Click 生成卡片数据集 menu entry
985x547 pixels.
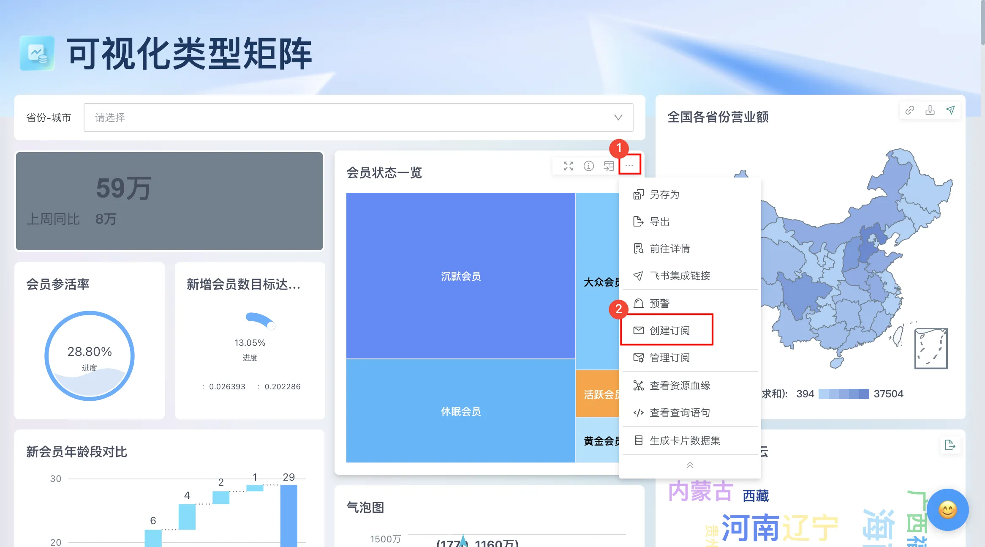pos(685,440)
